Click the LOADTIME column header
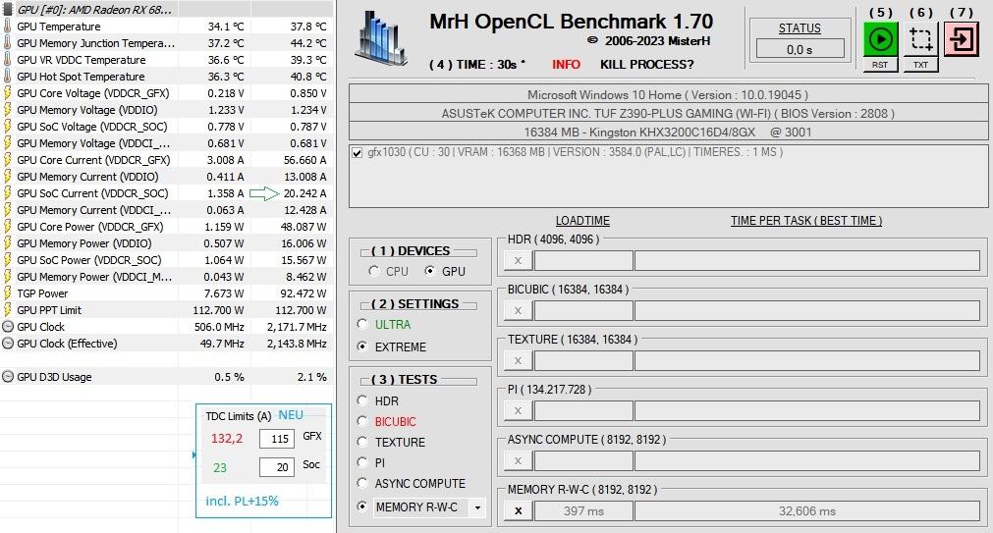This screenshot has height=533, width=993. point(582,221)
